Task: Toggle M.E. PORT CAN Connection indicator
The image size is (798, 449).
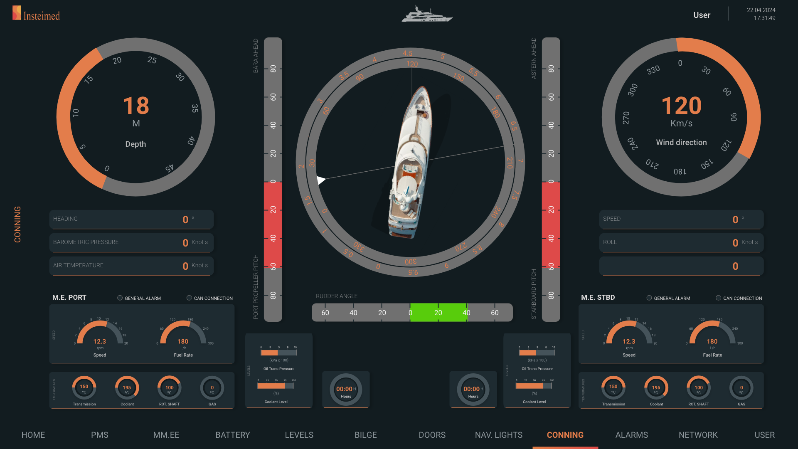Action: (189, 298)
